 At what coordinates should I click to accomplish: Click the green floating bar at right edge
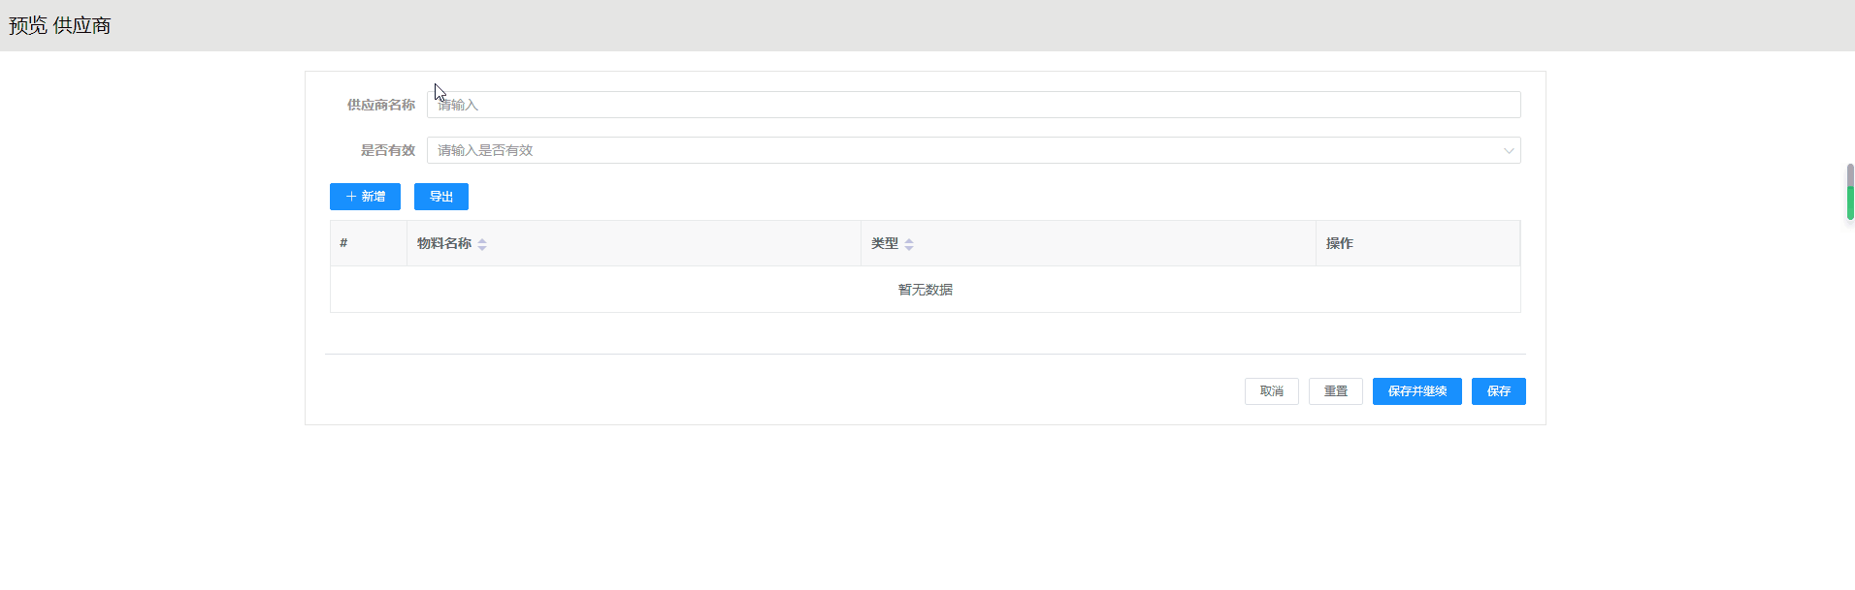[x=1850, y=202]
